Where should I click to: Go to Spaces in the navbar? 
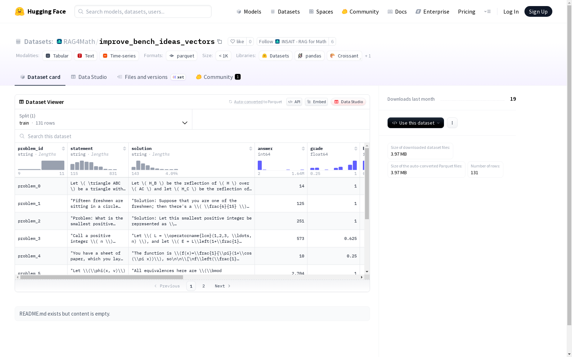click(x=321, y=11)
